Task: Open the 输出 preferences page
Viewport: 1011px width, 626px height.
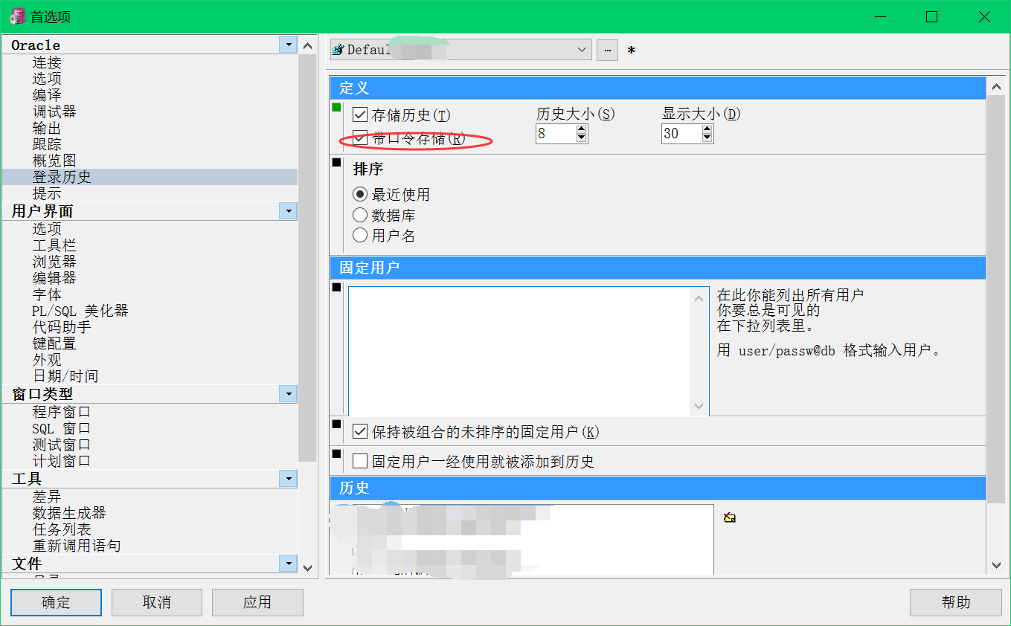Action: point(47,128)
